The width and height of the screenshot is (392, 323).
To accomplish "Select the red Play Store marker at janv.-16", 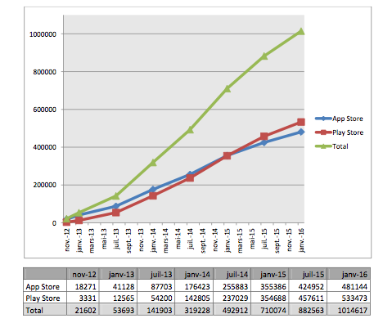I will (x=301, y=122).
